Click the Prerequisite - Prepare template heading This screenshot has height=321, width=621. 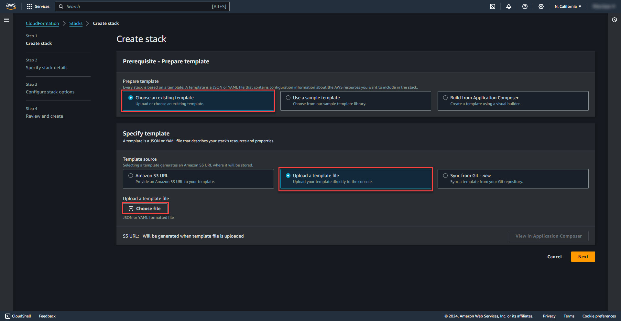tap(166, 61)
